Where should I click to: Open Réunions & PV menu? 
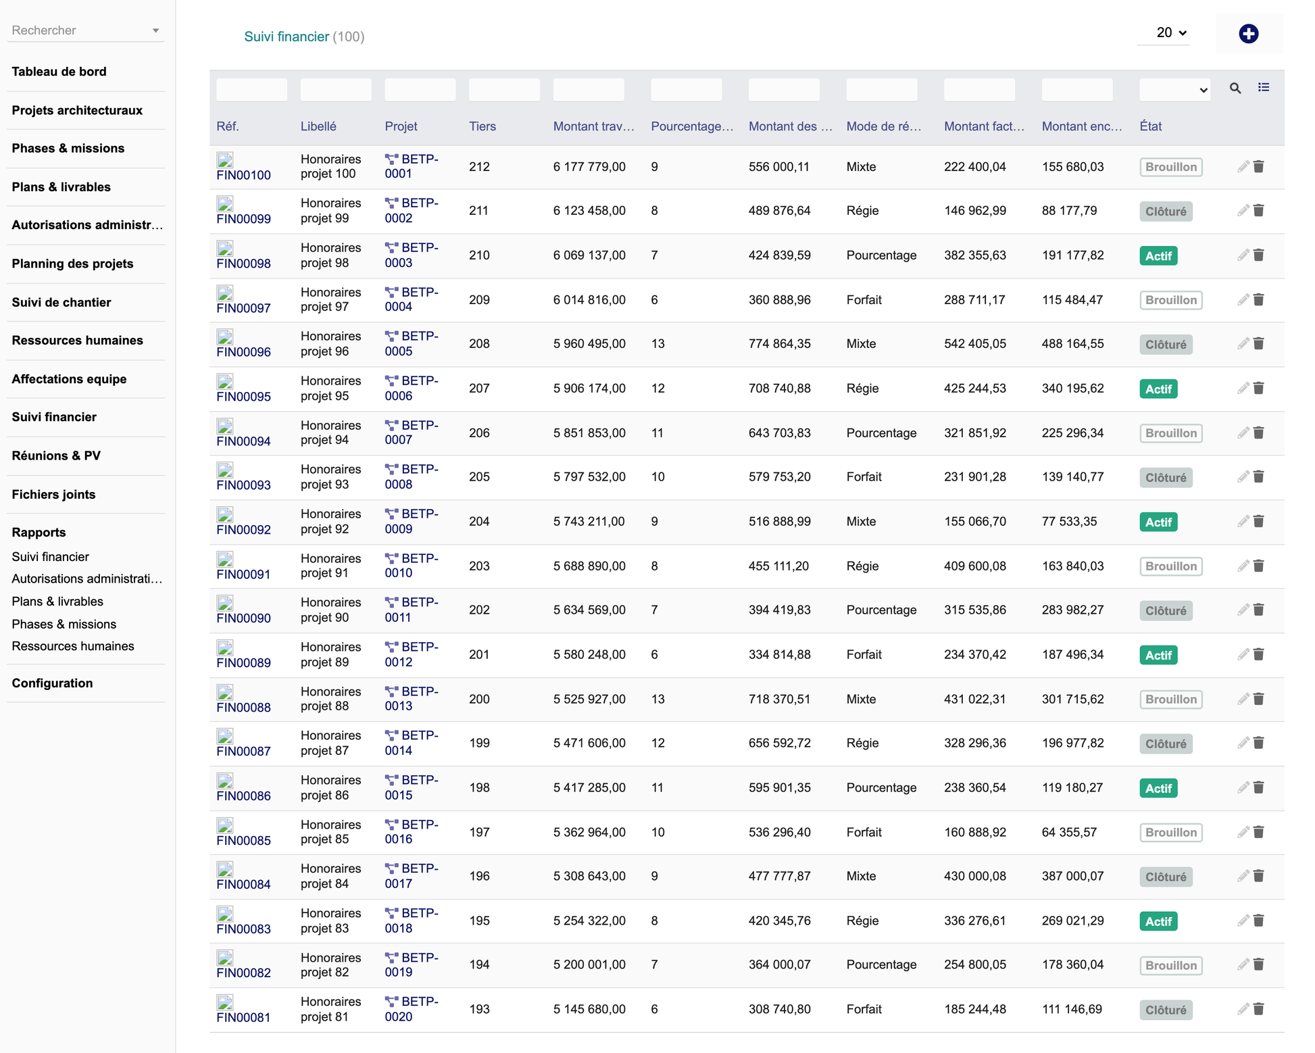click(x=56, y=456)
